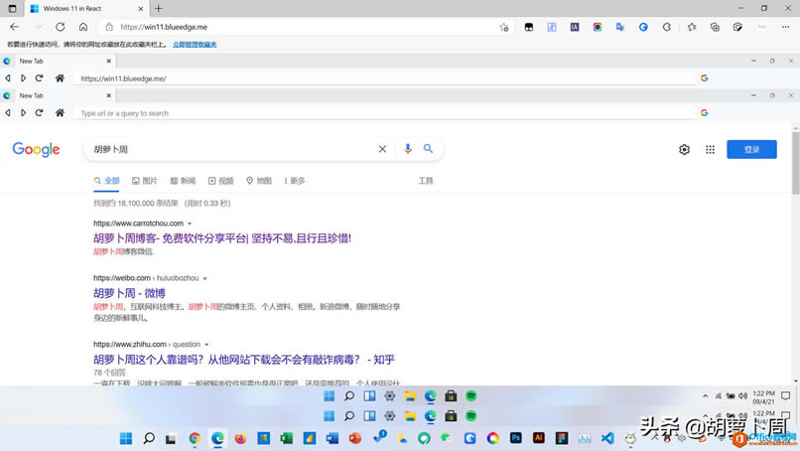Screen dimensions: 800x451
Task: Open 胡萝卜周 - 微博 result link
Action: [x=130, y=293]
